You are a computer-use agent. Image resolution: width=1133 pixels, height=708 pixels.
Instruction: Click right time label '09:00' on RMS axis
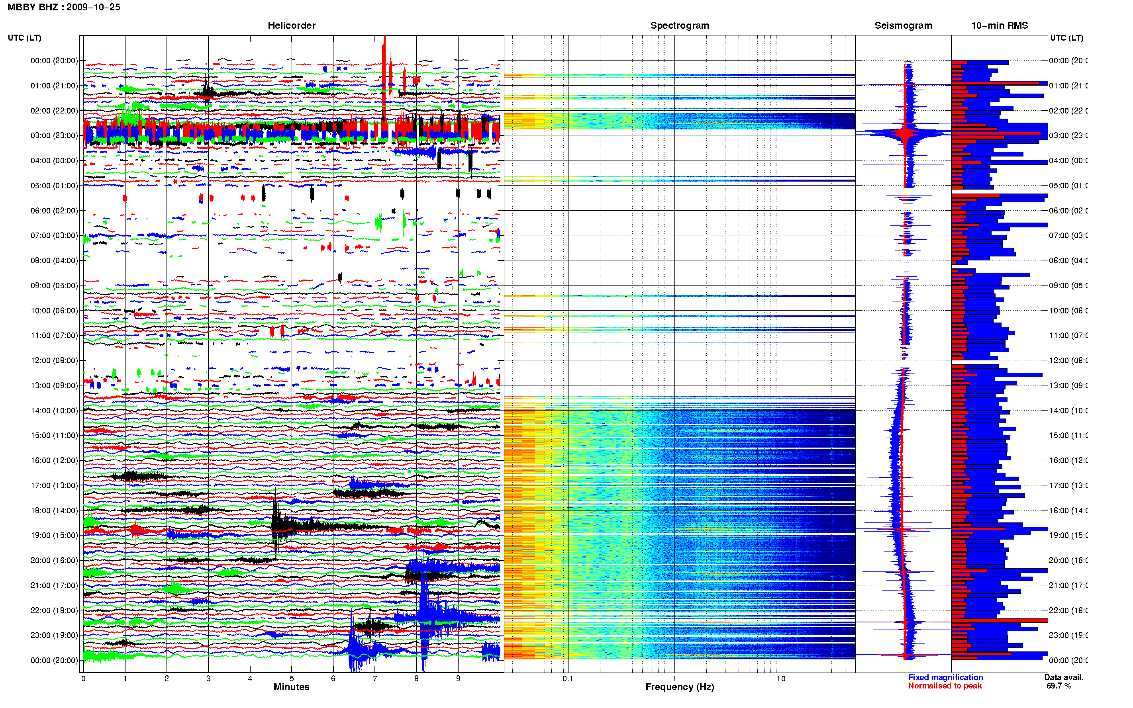[x=1068, y=285]
